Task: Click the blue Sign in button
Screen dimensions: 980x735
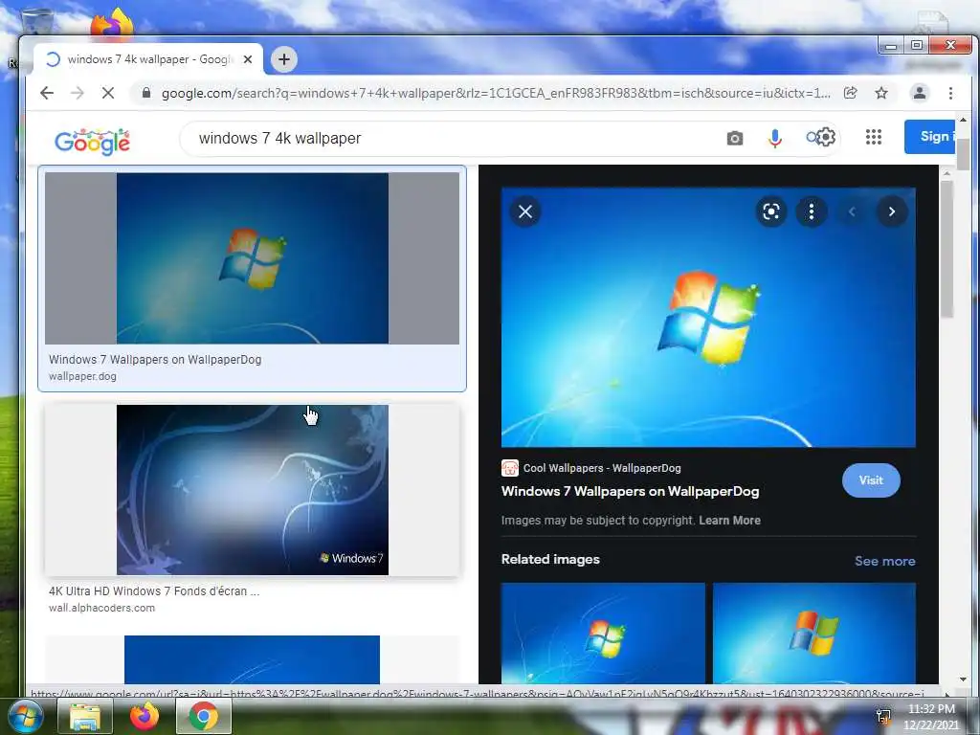Action: (x=929, y=136)
